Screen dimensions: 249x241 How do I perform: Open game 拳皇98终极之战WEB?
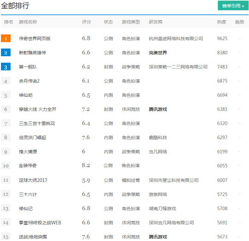[40, 223]
